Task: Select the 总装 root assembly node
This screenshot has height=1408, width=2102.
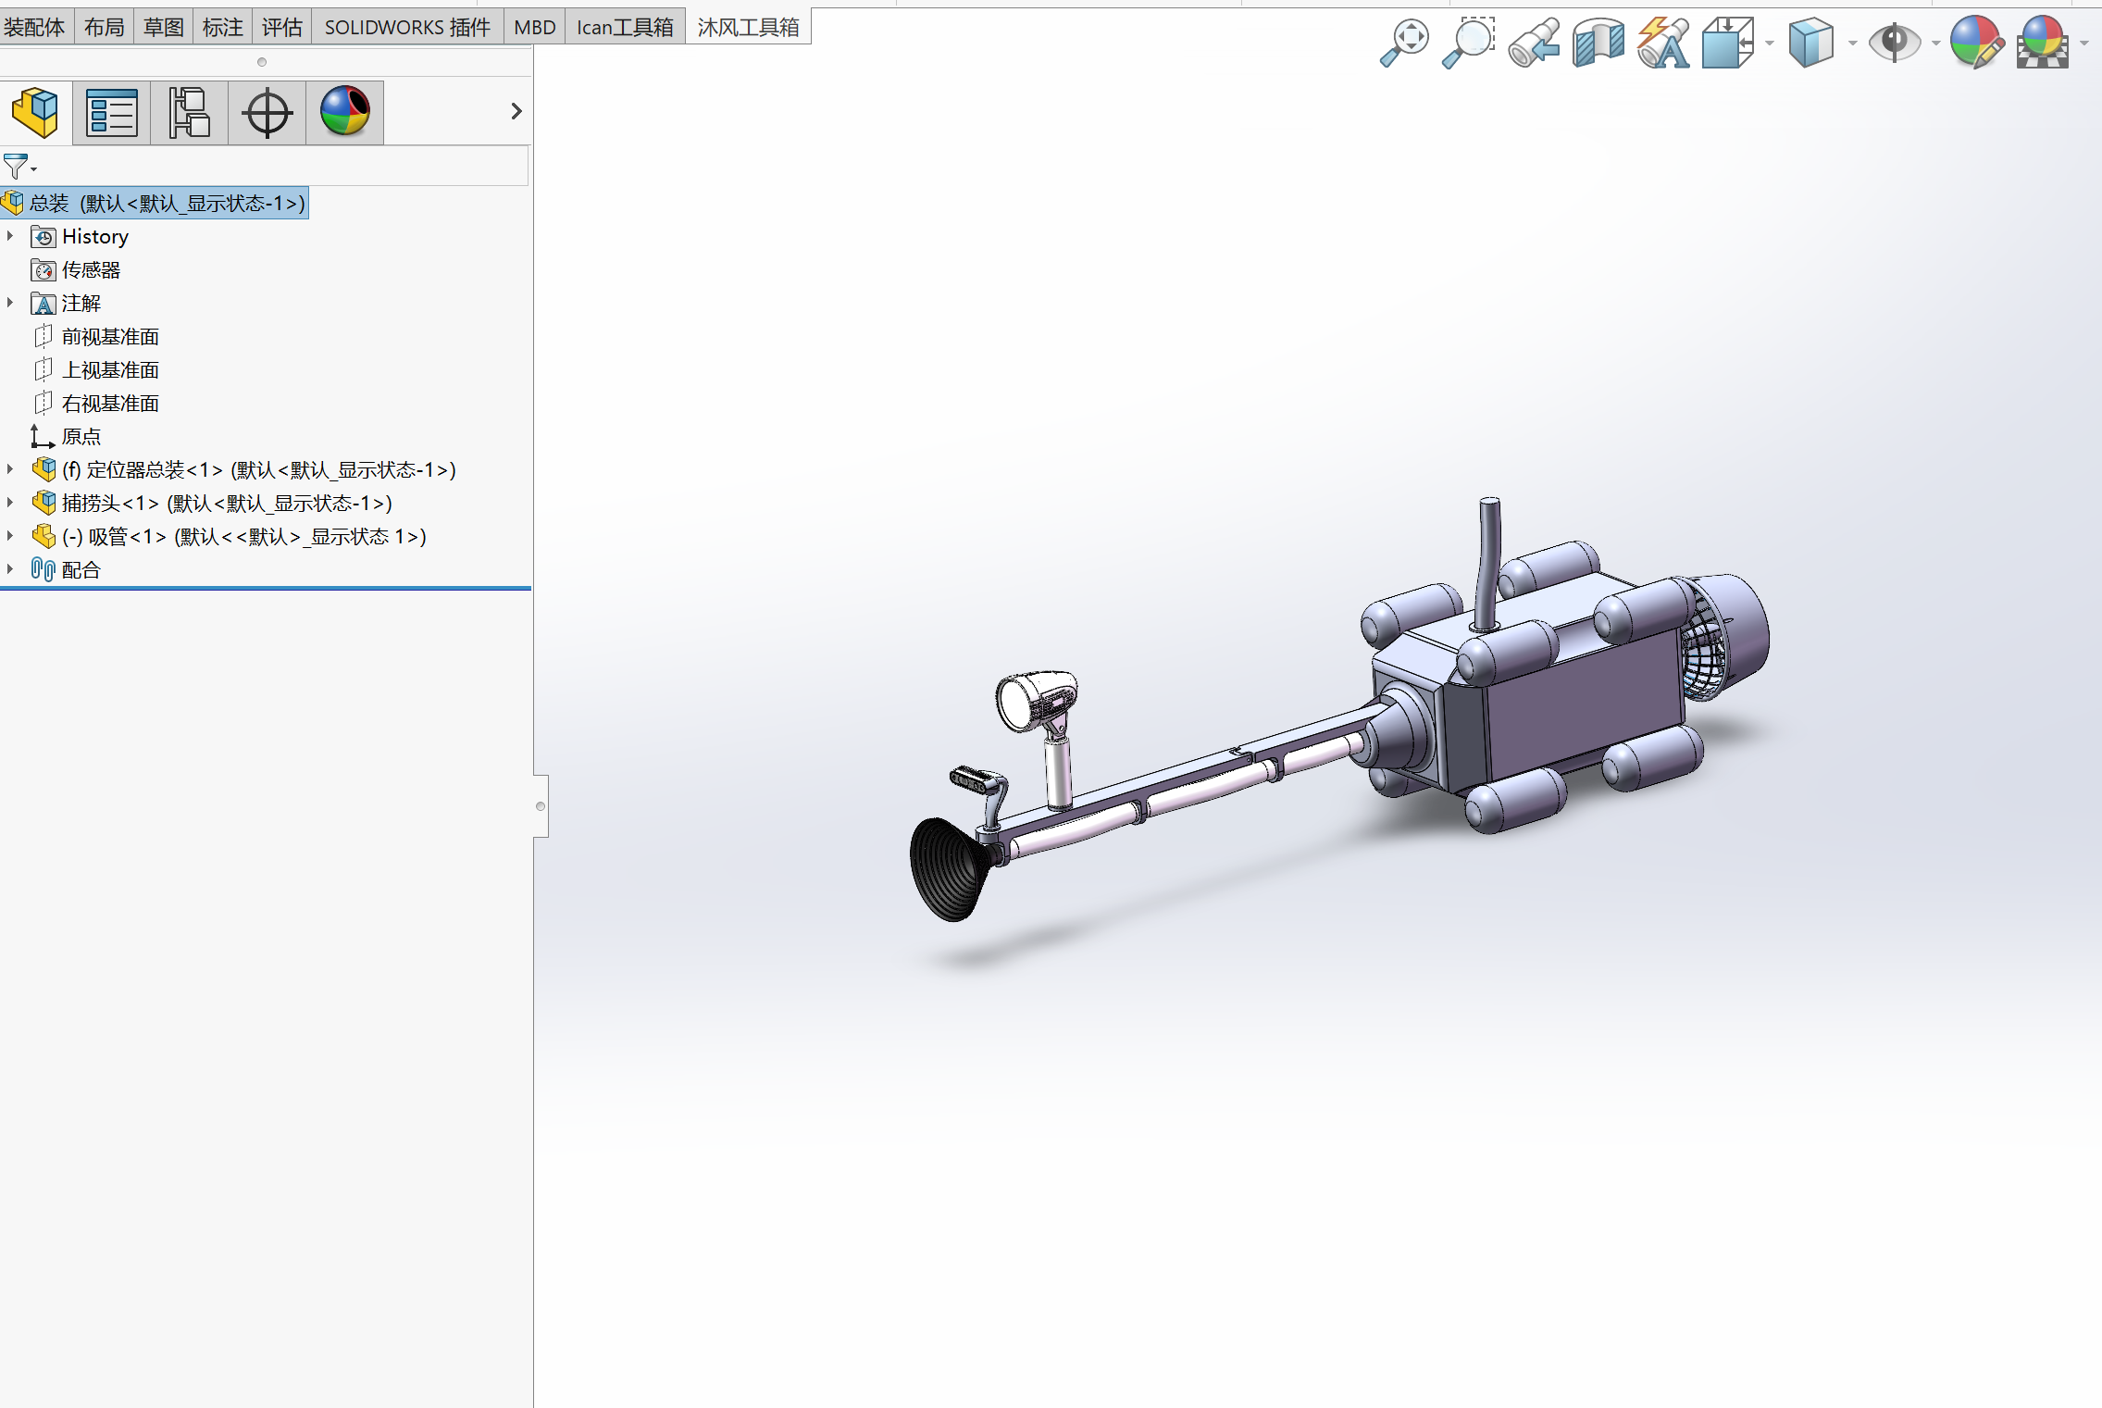Action: [155, 203]
